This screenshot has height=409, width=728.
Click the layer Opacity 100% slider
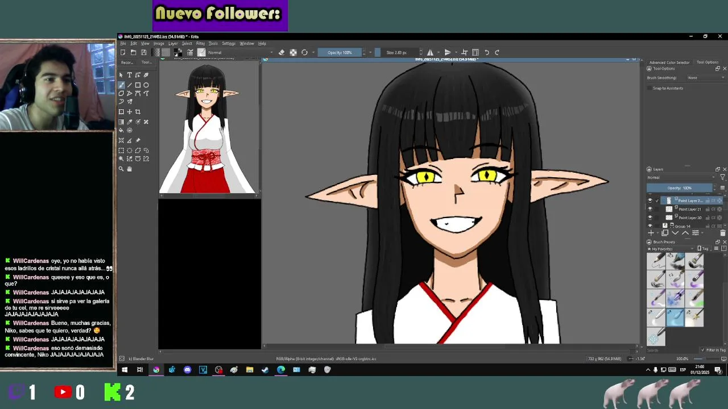(x=680, y=188)
